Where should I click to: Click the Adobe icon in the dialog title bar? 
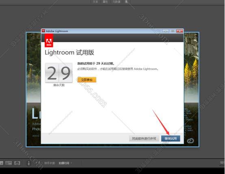click(x=43, y=31)
